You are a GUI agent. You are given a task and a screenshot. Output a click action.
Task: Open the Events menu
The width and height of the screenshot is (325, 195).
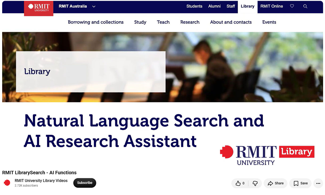point(269,22)
